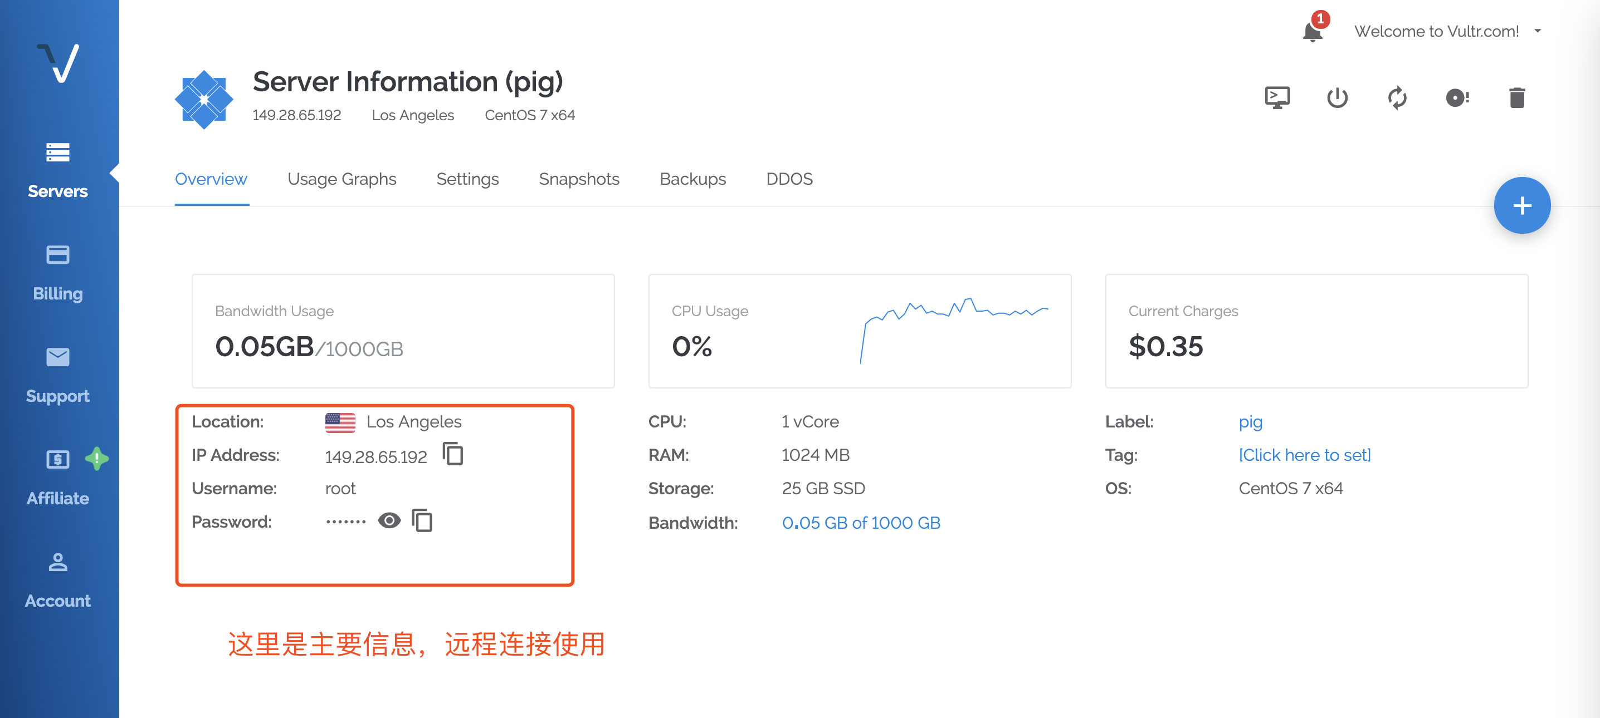The image size is (1600, 718).
Task: Deploy new instance with the plus button
Action: click(1522, 205)
